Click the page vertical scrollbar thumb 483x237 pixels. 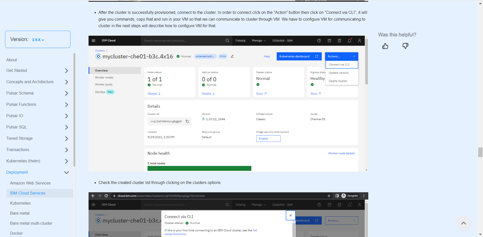[x=480, y=152]
